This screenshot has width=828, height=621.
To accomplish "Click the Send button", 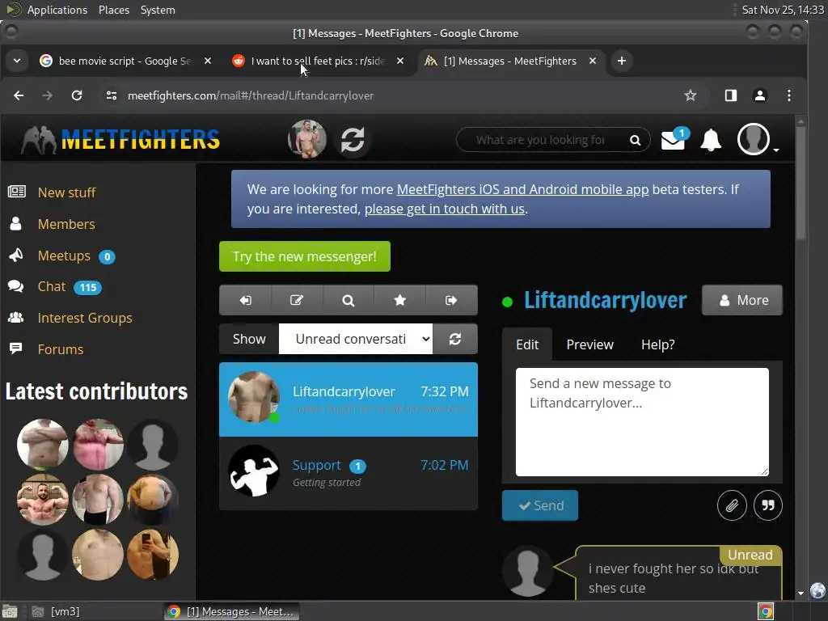I will 539,505.
